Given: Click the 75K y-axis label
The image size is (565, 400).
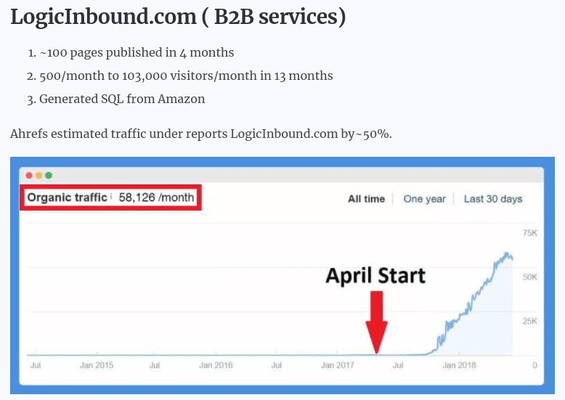Looking at the screenshot, I should [x=529, y=233].
